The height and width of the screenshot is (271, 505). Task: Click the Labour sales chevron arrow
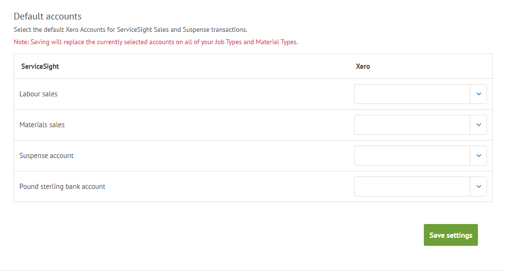tap(478, 94)
